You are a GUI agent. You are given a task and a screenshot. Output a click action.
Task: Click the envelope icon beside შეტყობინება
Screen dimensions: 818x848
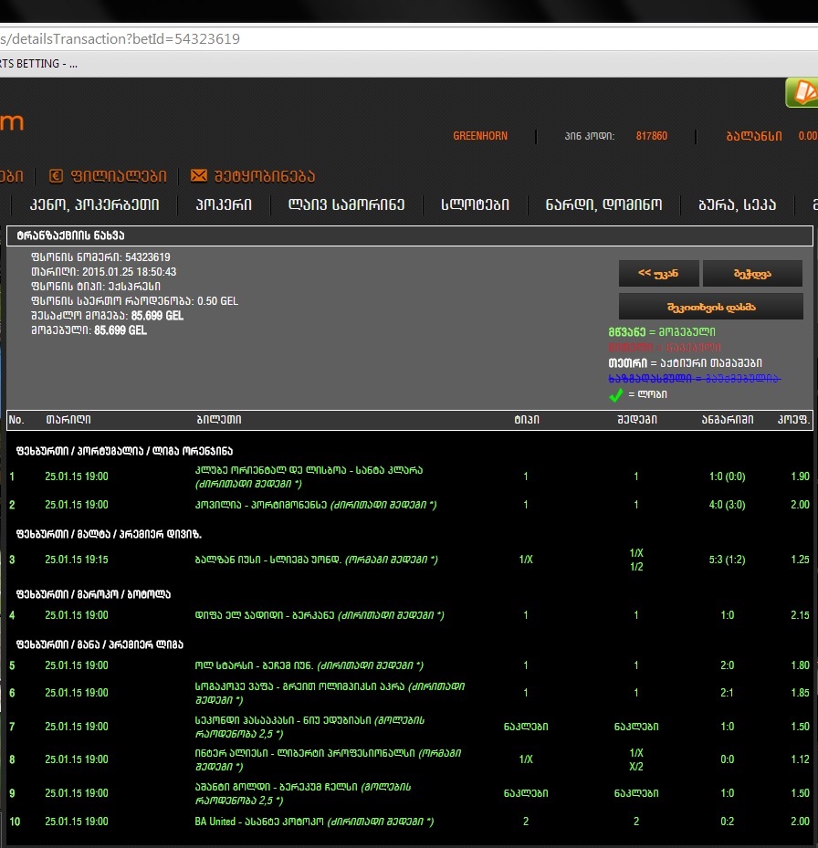coord(198,176)
